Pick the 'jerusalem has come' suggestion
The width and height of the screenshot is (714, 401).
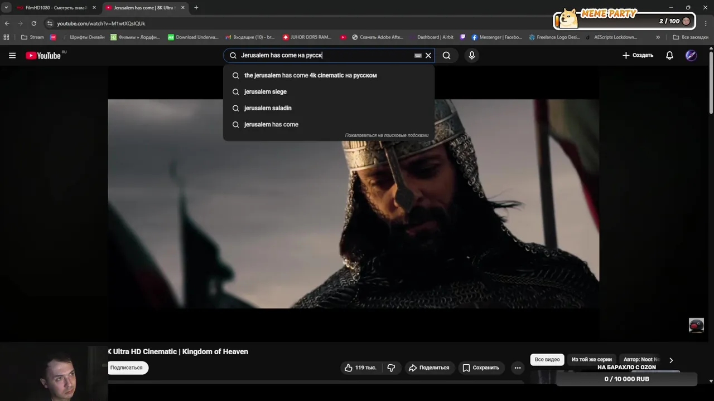pyautogui.click(x=329, y=124)
